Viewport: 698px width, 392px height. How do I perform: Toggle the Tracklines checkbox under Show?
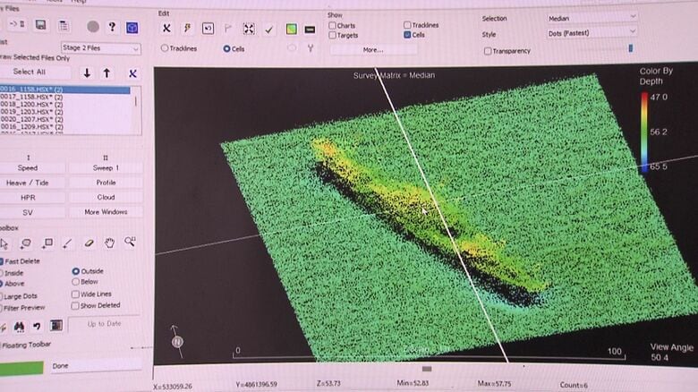tap(408, 25)
